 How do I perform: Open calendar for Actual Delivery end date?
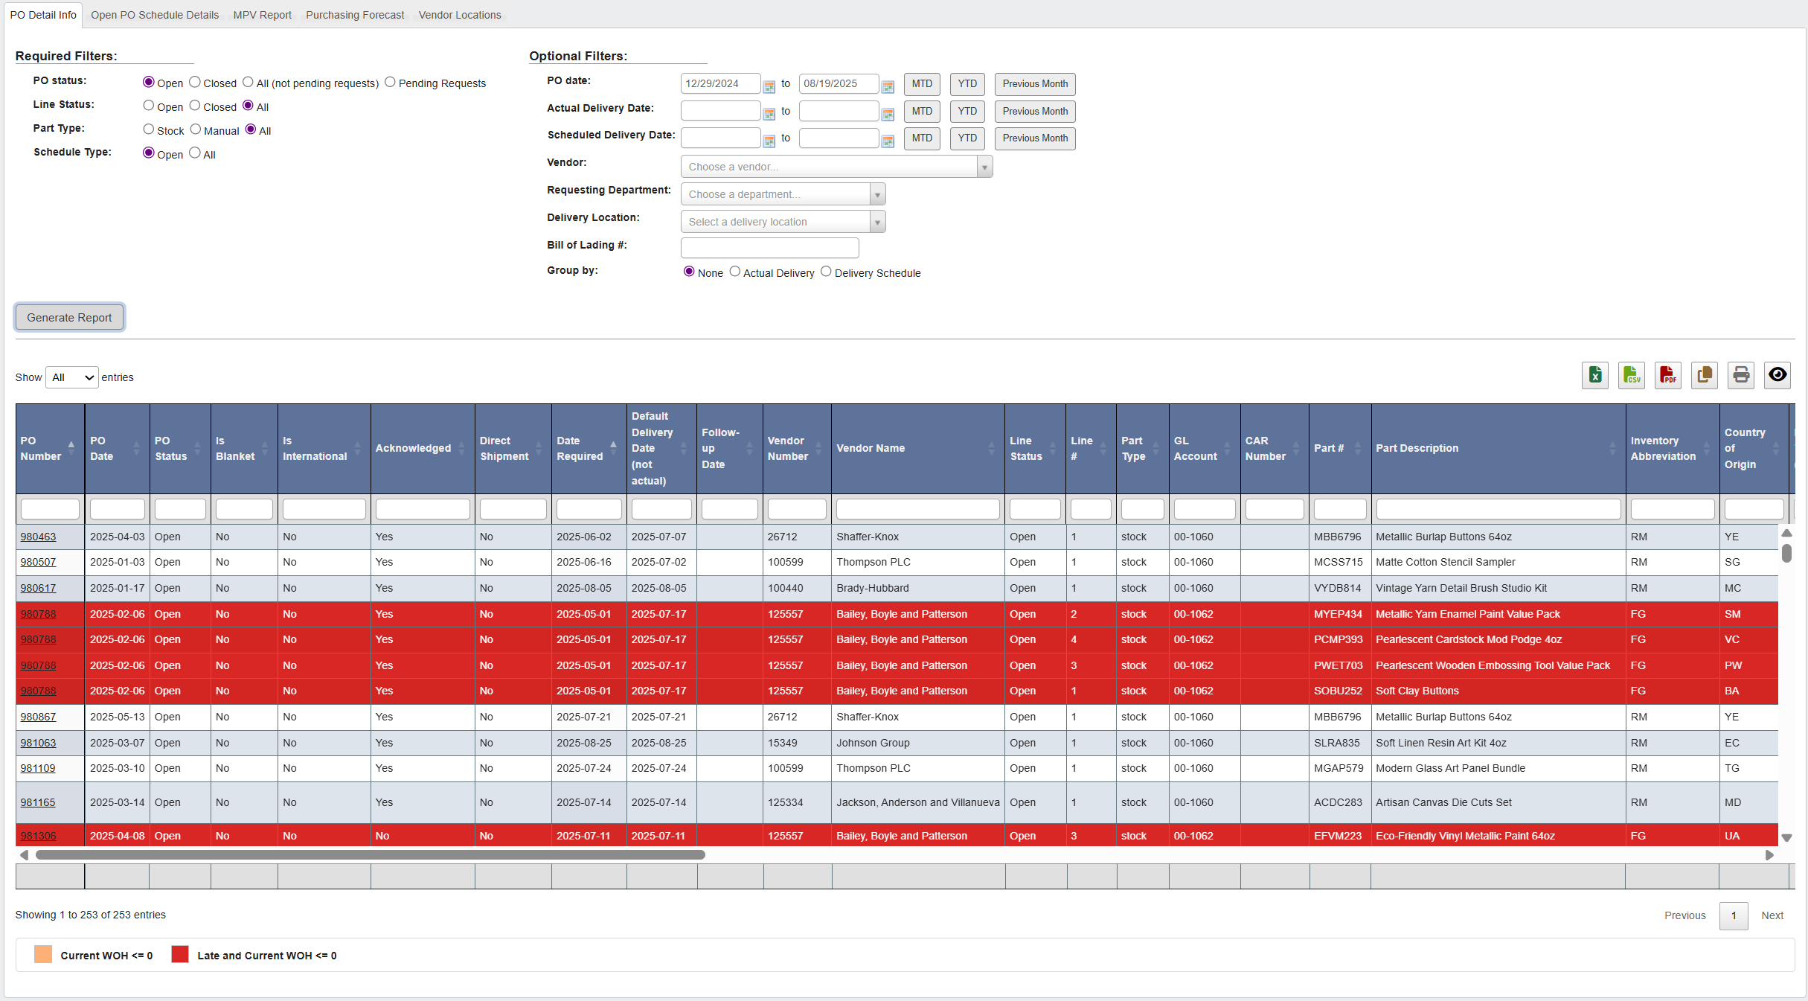[888, 114]
